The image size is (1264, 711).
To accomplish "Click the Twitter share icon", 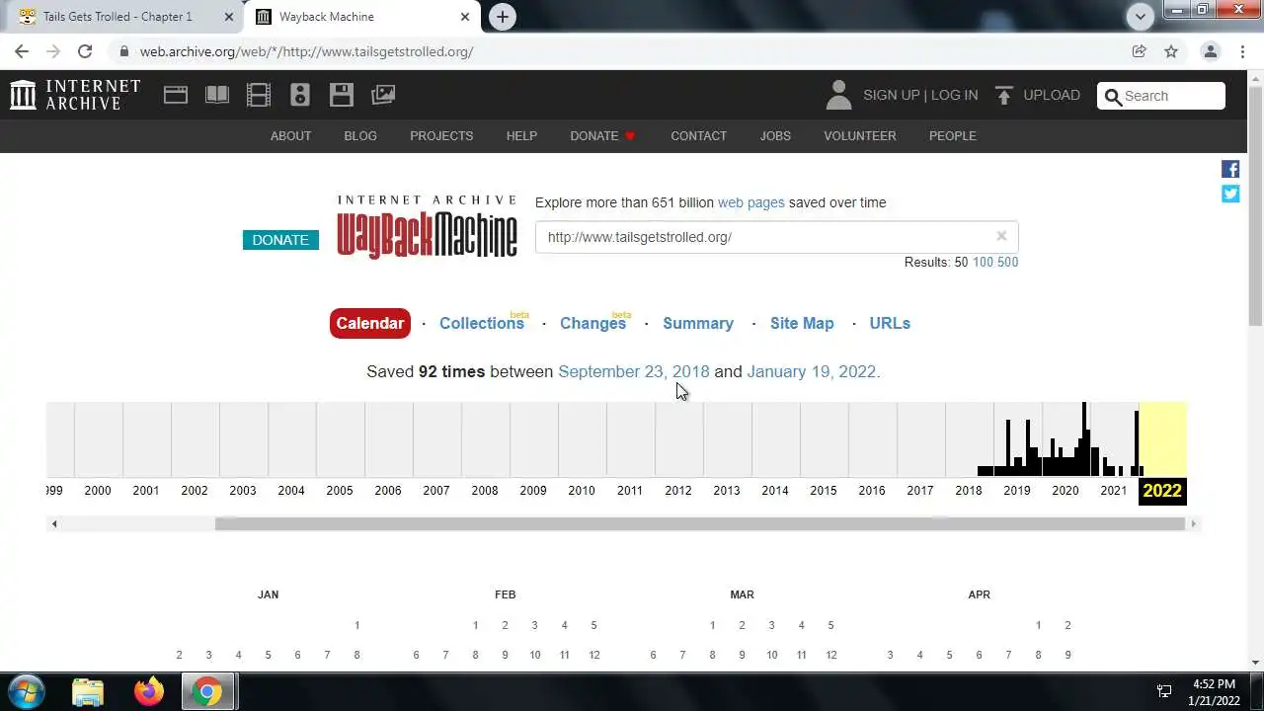I will [1230, 194].
